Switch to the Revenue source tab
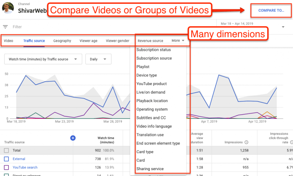Image resolution: width=293 pixels, height=176 pixels. [150, 41]
